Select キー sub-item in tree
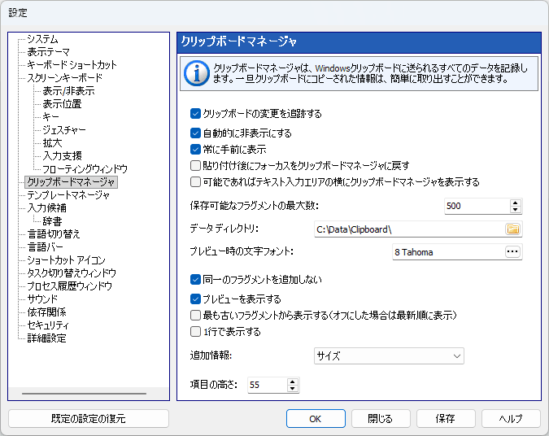This screenshot has width=549, height=436. click(50, 117)
